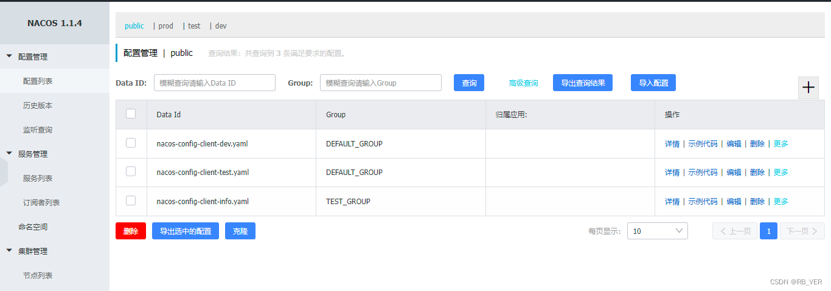Click the 导出选中的配置 button
Viewport: 831px width, 291px height.
[186, 231]
